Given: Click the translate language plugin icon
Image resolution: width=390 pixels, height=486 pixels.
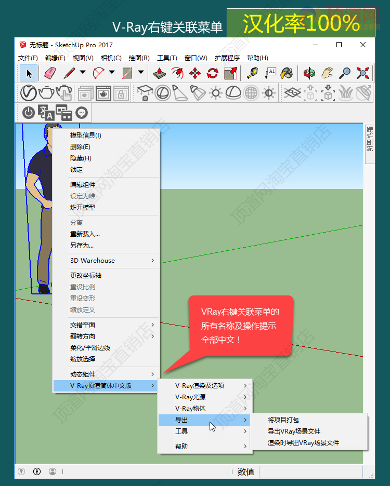Looking at the screenshot, I should click(46, 113).
